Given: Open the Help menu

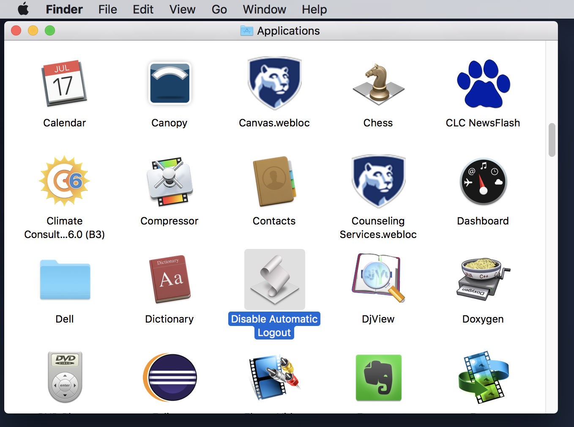Looking at the screenshot, I should point(314,9).
